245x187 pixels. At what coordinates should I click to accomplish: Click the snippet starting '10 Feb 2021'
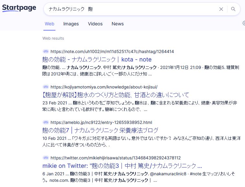(141, 141)
